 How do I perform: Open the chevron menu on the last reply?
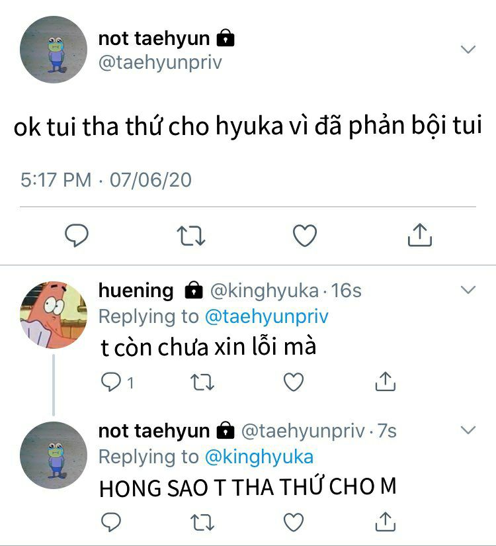pos(468,430)
